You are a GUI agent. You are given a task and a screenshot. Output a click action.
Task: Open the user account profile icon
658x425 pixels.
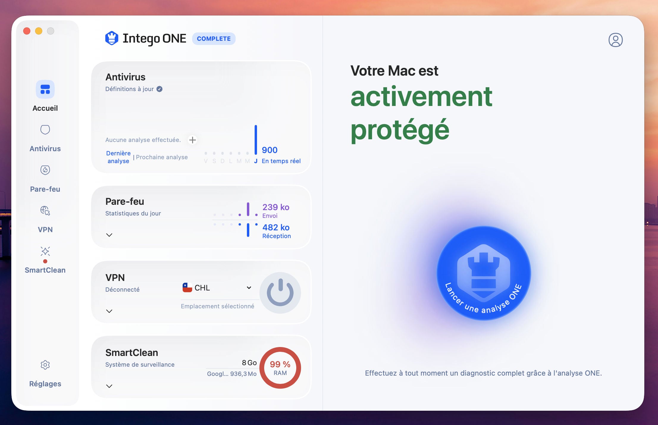coord(615,40)
